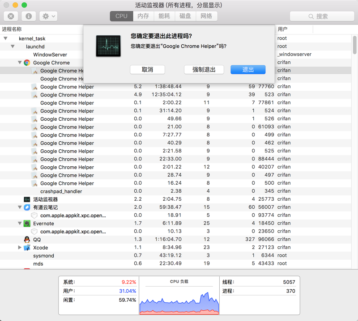Click the _windowserver user cell
The width and height of the screenshot is (358, 321).
[x=294, y=54]
